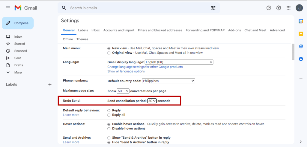This screenshot has width=307, height=147.
Task: Open the Support help icon
Action: tap(269, 8)
